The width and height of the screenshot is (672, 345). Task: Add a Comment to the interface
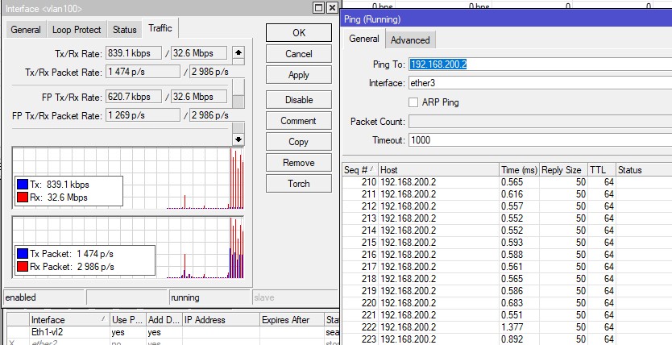pyautogui.click(x=299, y=120)
